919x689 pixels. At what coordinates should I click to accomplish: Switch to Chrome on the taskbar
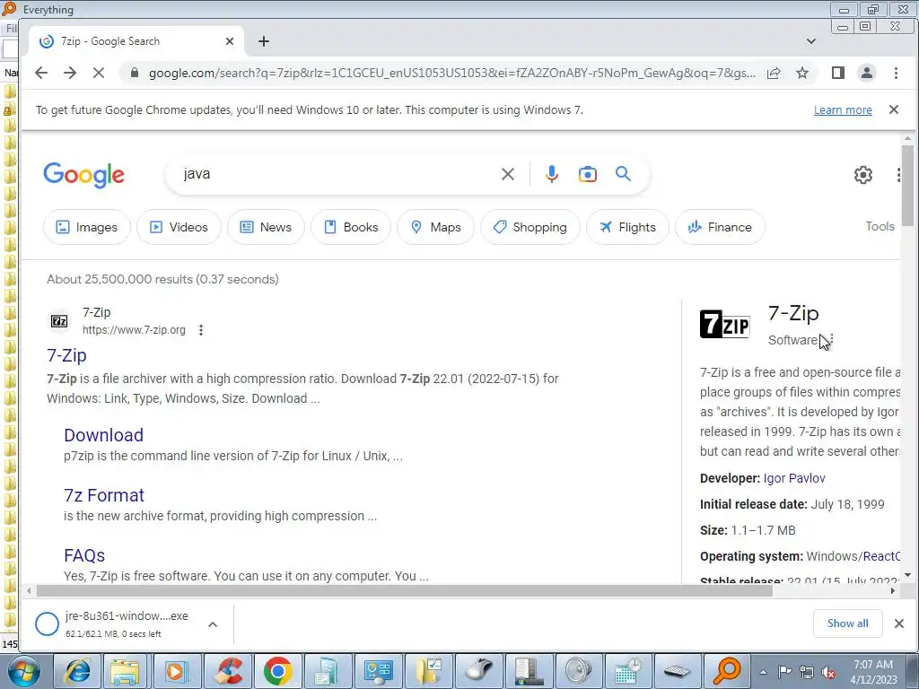(278, 671)
